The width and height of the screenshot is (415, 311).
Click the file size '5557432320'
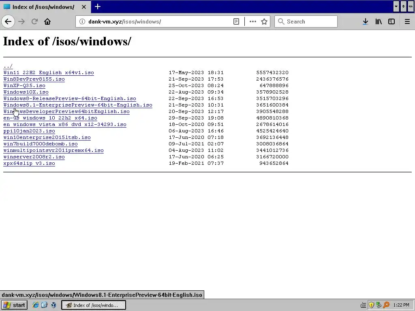coord(272,72)
